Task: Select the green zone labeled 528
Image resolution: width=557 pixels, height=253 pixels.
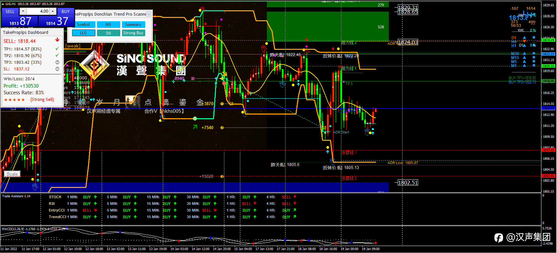Action: [328, 27]
